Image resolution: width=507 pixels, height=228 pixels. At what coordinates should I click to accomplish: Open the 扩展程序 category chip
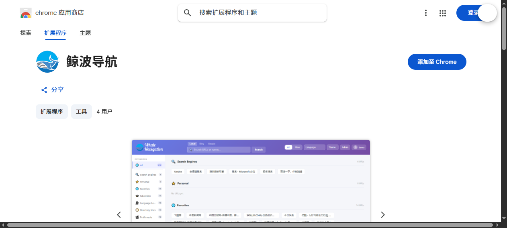tap(52, 112)
